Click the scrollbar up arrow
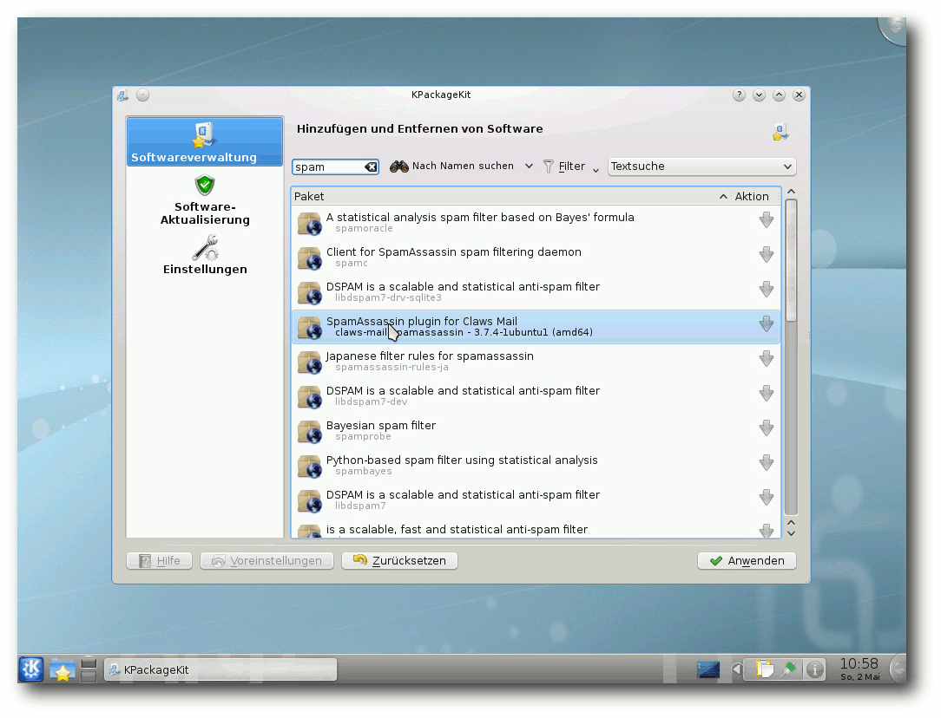 (791, 192)
